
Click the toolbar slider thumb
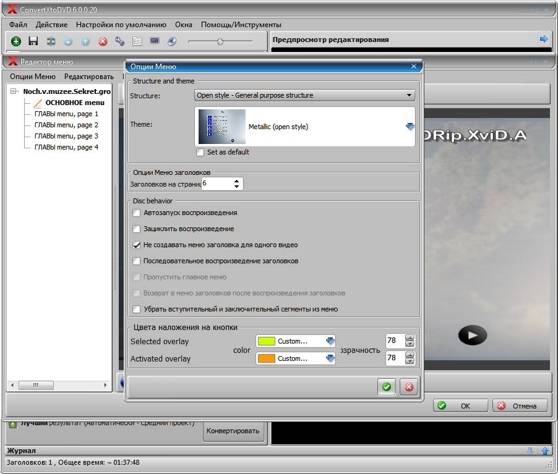220,41
